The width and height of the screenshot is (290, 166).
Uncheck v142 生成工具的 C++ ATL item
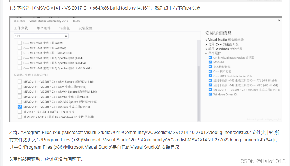210,80
